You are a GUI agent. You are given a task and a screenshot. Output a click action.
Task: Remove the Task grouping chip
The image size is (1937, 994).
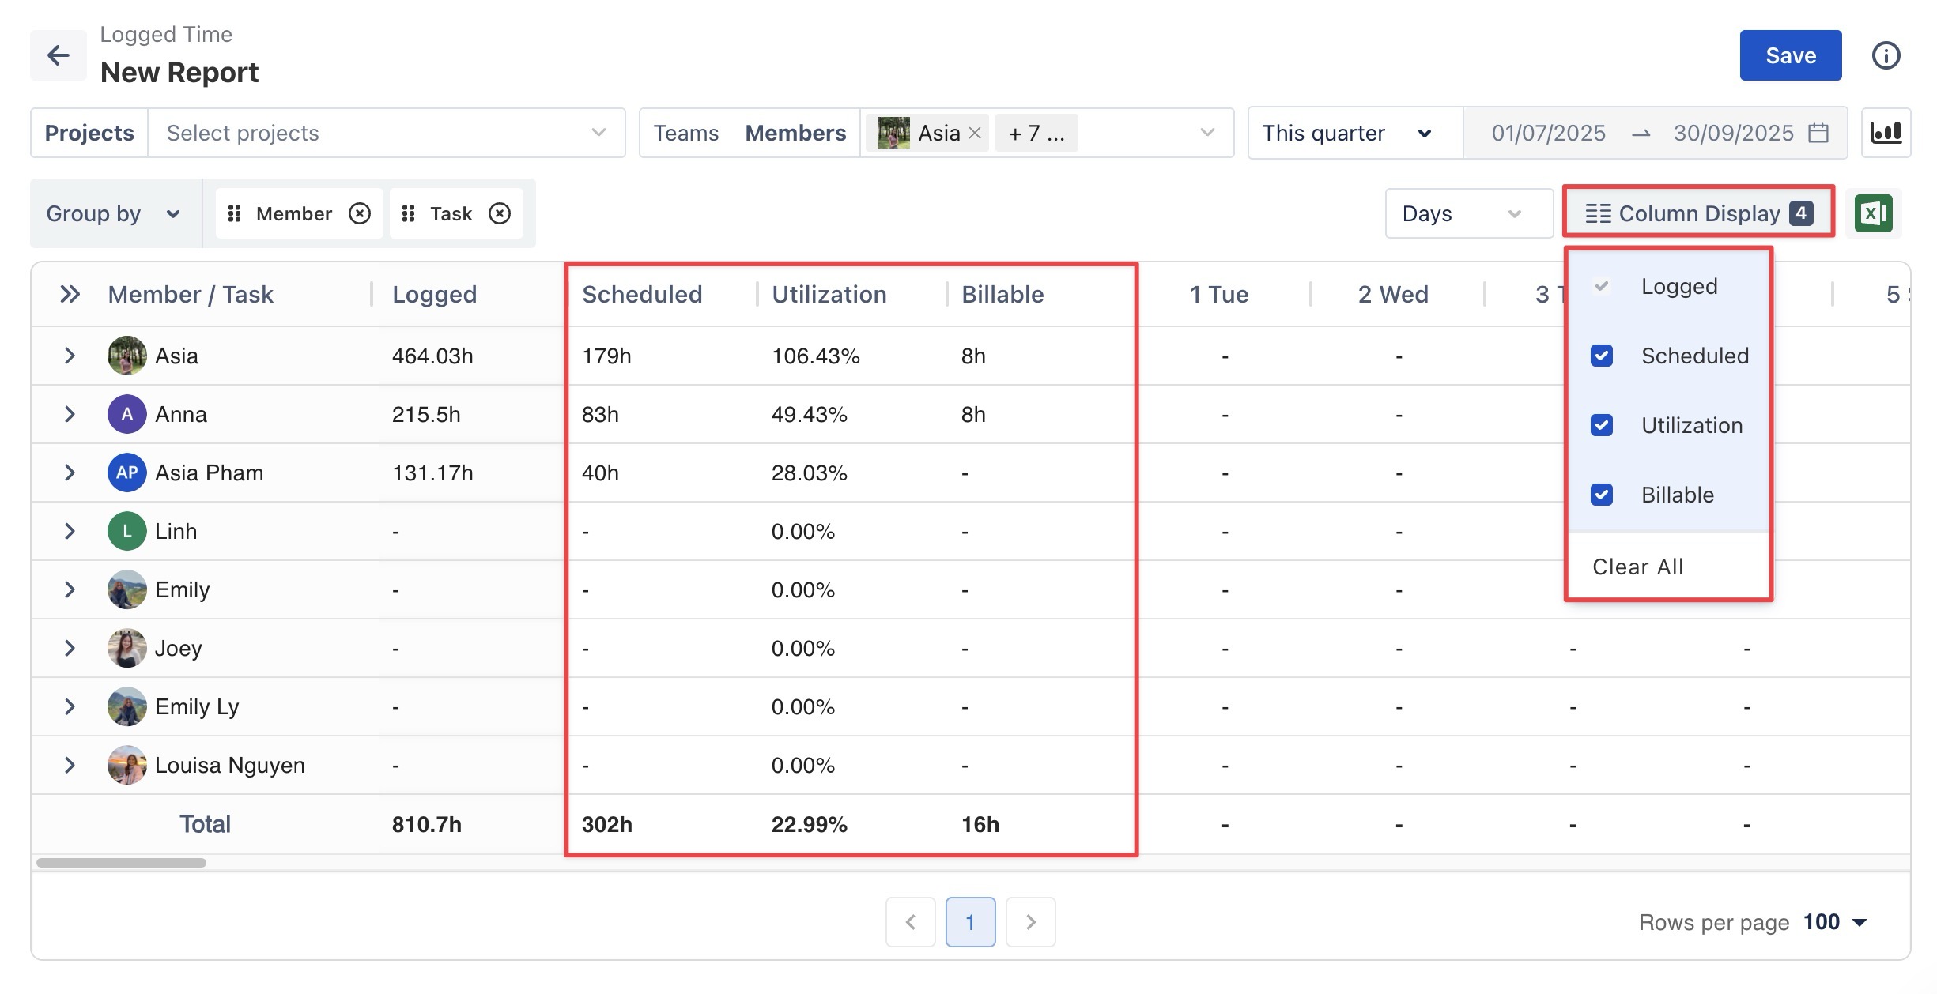tap(500, 213)
